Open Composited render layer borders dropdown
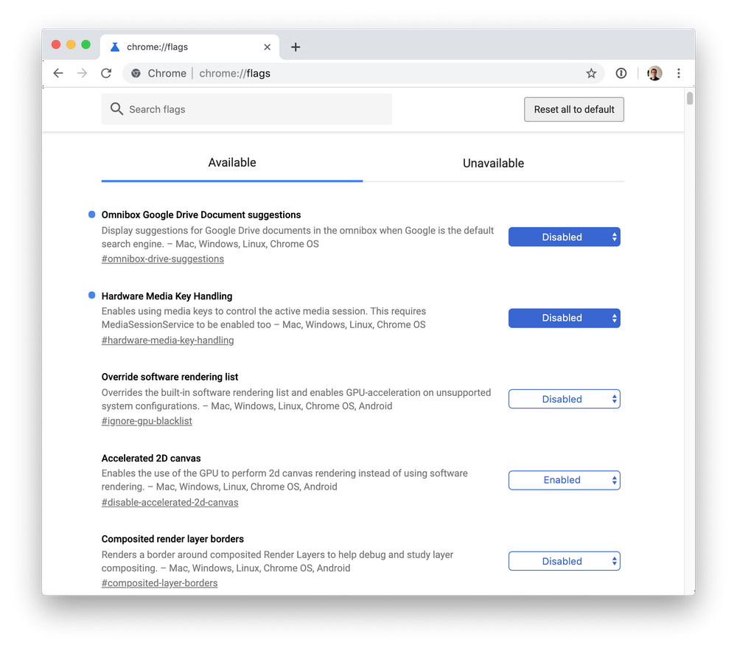The width and height of the screenshot is (737, 651). click(564, 561)
